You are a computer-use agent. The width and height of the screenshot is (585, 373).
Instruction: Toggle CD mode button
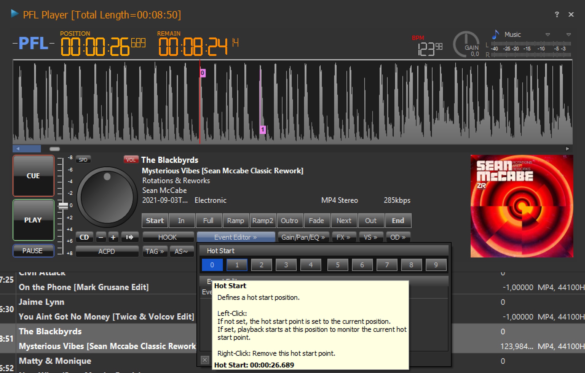point(84,237)
